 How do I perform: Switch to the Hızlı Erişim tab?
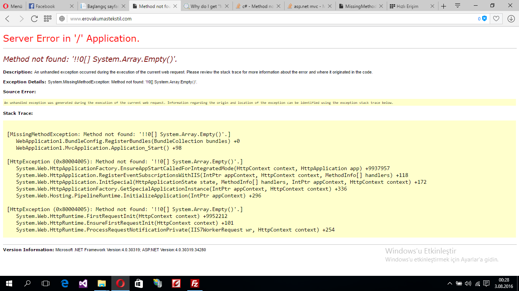[407, 6]
